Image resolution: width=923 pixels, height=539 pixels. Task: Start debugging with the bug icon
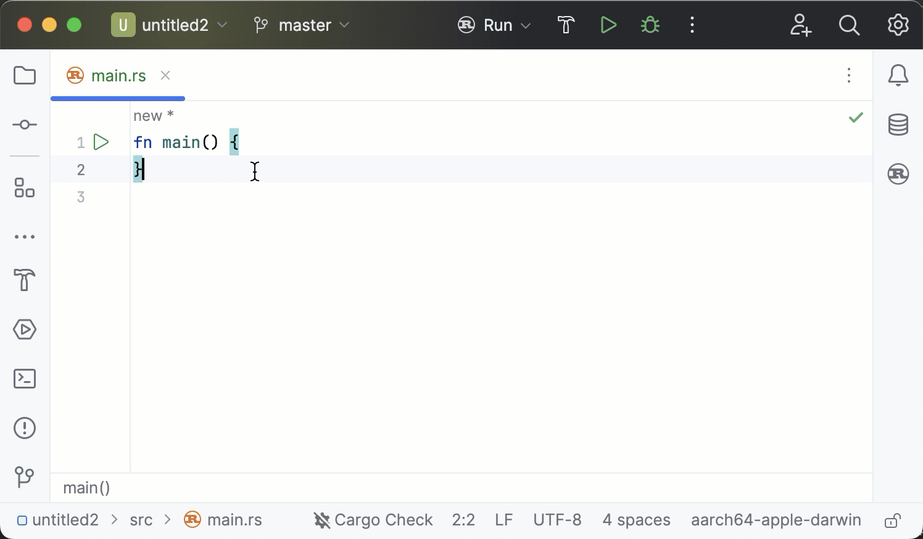click(650, 25)
